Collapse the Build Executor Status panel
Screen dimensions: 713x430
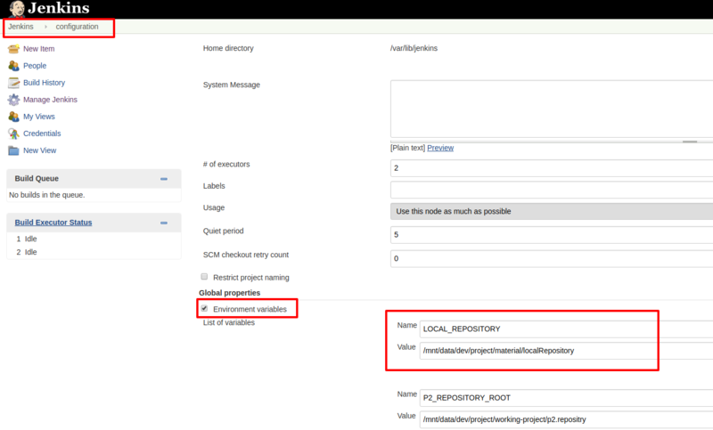coord(164,223)
